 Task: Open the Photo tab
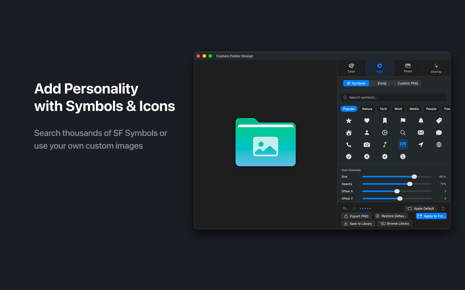click(x=408, y=68)
